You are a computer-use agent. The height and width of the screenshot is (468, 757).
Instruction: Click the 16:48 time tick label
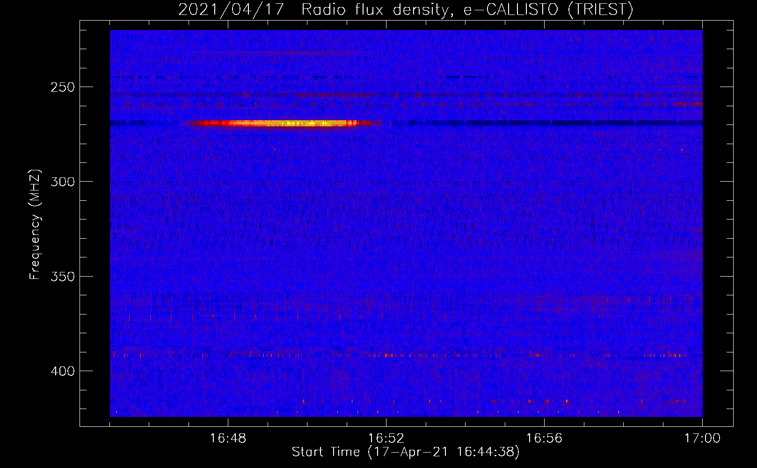point(228,439)
